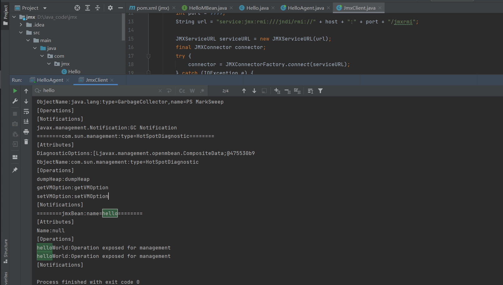
Task: Close the HelloAgent run tab
Action: 68,80
